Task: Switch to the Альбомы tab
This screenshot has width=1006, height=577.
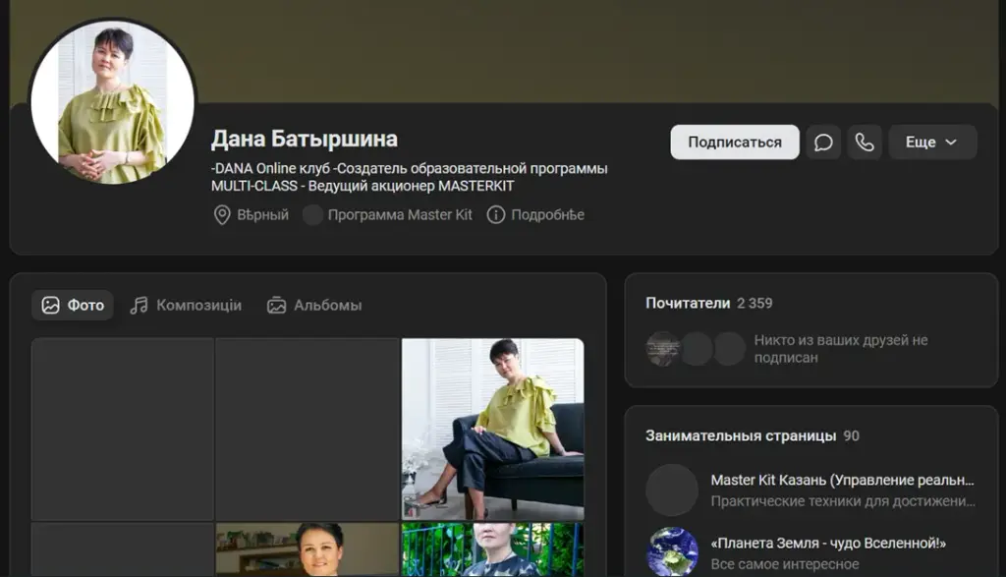Action: click(314, 305)
